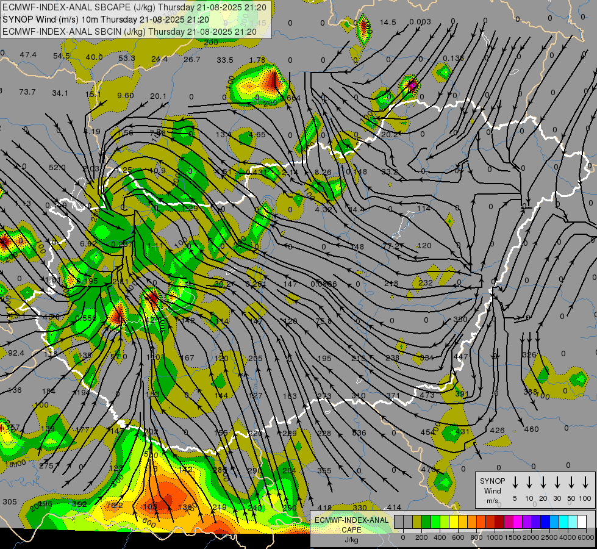Click the map value '326'
This screenshot has width=597, height=549.
click(x=529, y=354)
